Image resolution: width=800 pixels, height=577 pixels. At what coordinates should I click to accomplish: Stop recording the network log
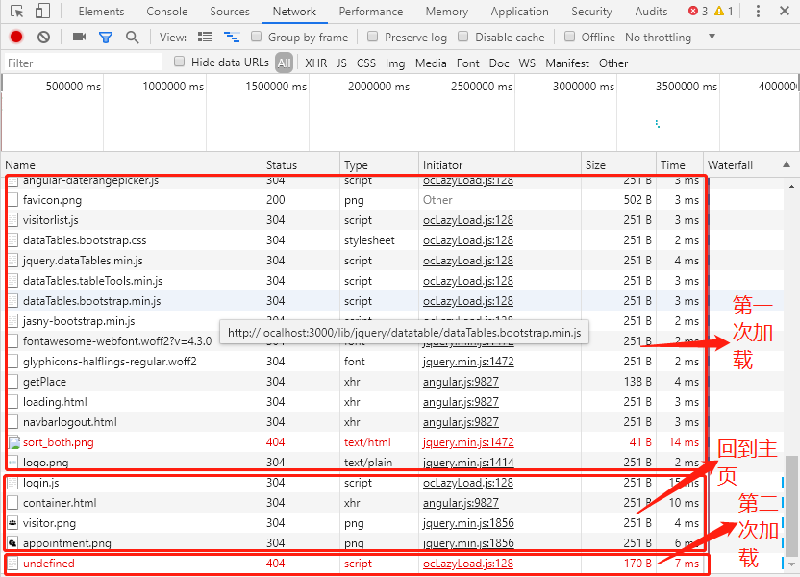pyautogui.click(x=16, y=37)
